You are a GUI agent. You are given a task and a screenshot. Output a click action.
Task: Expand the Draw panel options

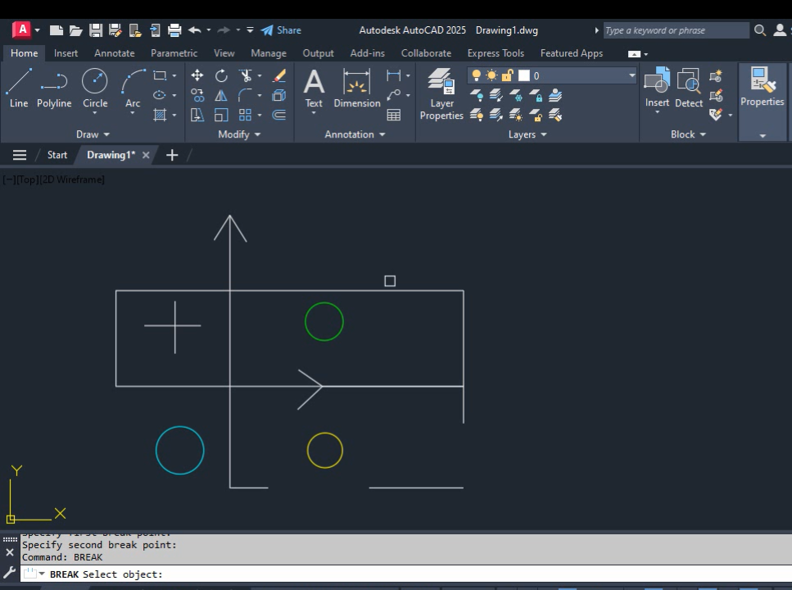coord(93,134)
